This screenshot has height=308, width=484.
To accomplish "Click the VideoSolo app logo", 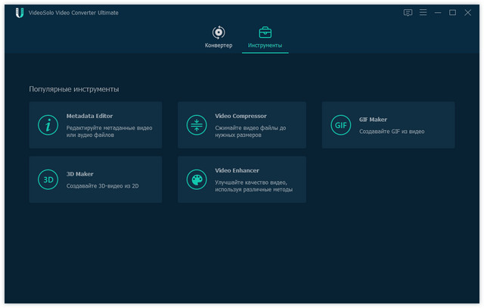I will coord(20,13).
